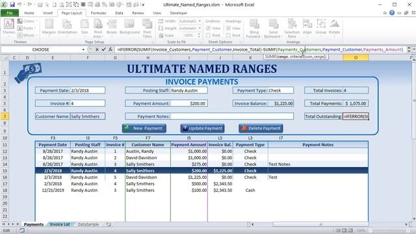Click the Payment Type field Check

281,90
